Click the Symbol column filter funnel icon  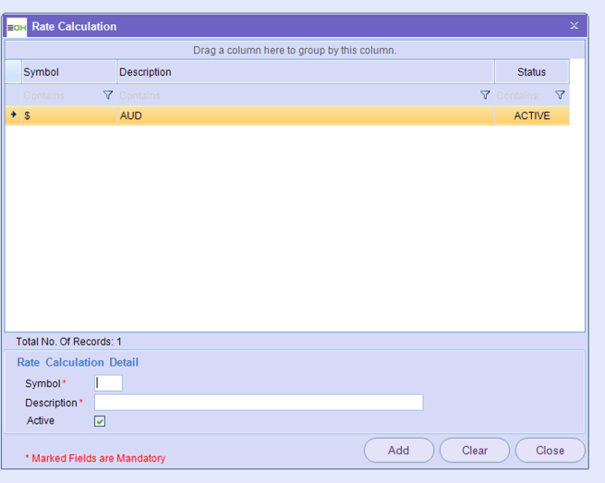point(108,95)
